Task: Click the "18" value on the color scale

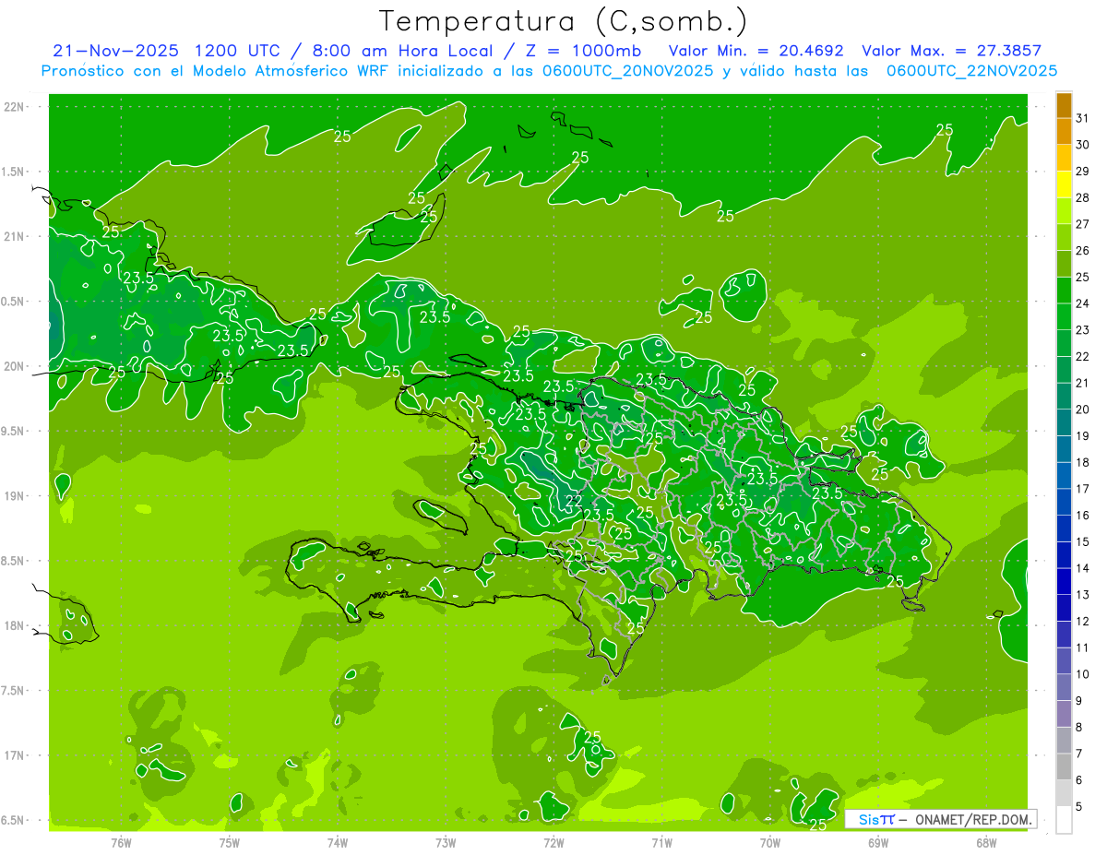Action: click(1082, 463)
